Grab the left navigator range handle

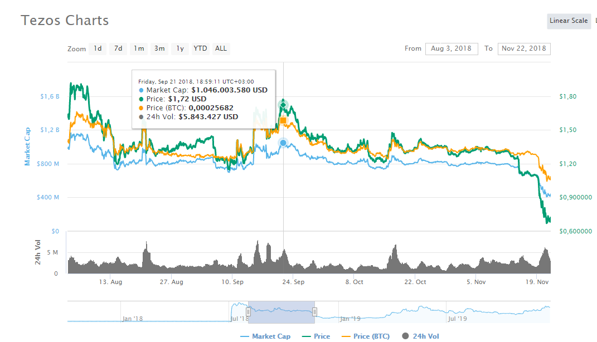(248, 312)
